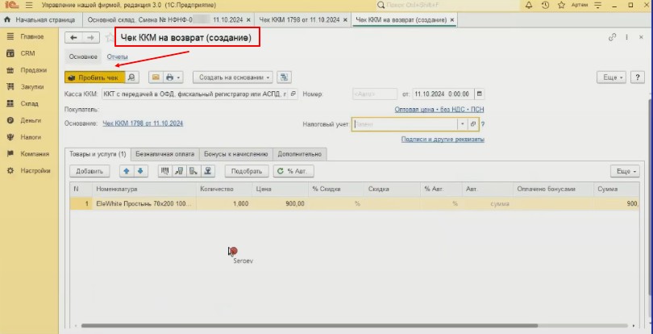Switch to the Безналичная оплата tab
The height and width of the screenshot is (334, 653).
click(x=165, y=154)
